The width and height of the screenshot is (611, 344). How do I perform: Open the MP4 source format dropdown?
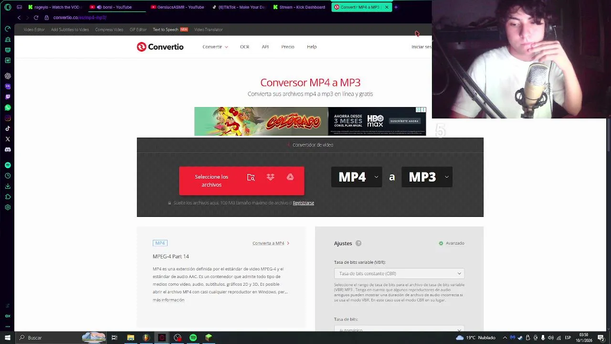[x=356, y=177]
